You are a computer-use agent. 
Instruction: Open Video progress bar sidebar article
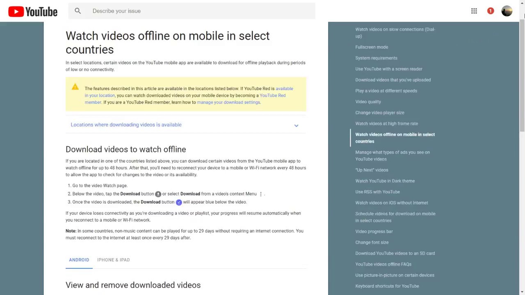pos(374,231)
